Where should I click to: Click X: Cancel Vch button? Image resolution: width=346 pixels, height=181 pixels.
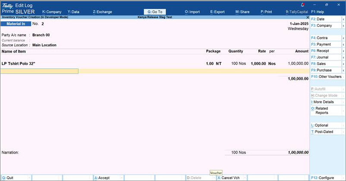tap(231, 178)
